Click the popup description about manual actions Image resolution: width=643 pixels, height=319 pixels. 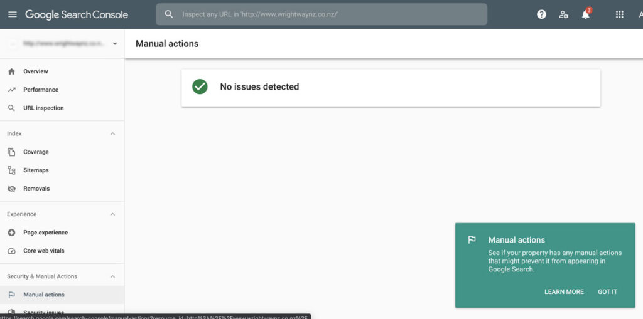(555, 261)
